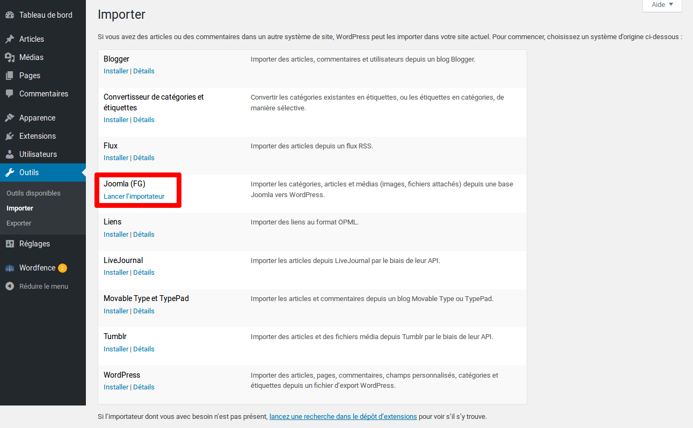The height and width of the screenshot is (428, 693).
Task: Select the Articles pushpin icon
Action: point(10,39)
